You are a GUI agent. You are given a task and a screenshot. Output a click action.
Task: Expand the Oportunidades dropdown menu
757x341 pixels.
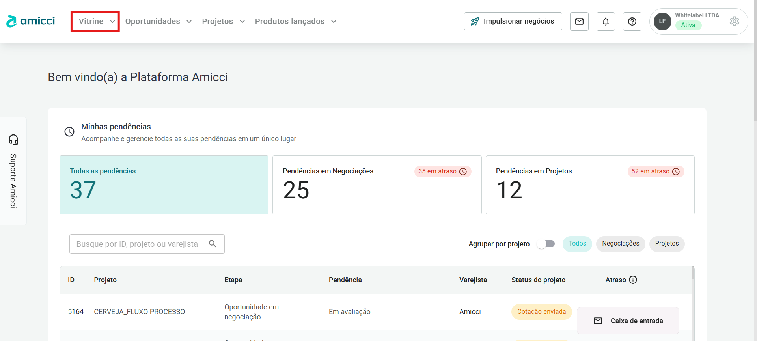(x=158, y=21)
